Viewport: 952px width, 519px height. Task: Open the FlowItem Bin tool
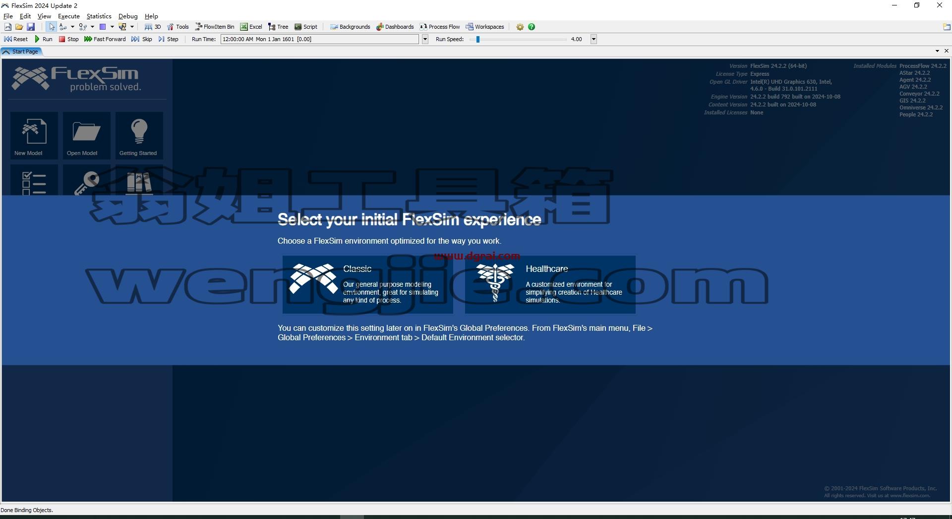(x=214, y=27)
